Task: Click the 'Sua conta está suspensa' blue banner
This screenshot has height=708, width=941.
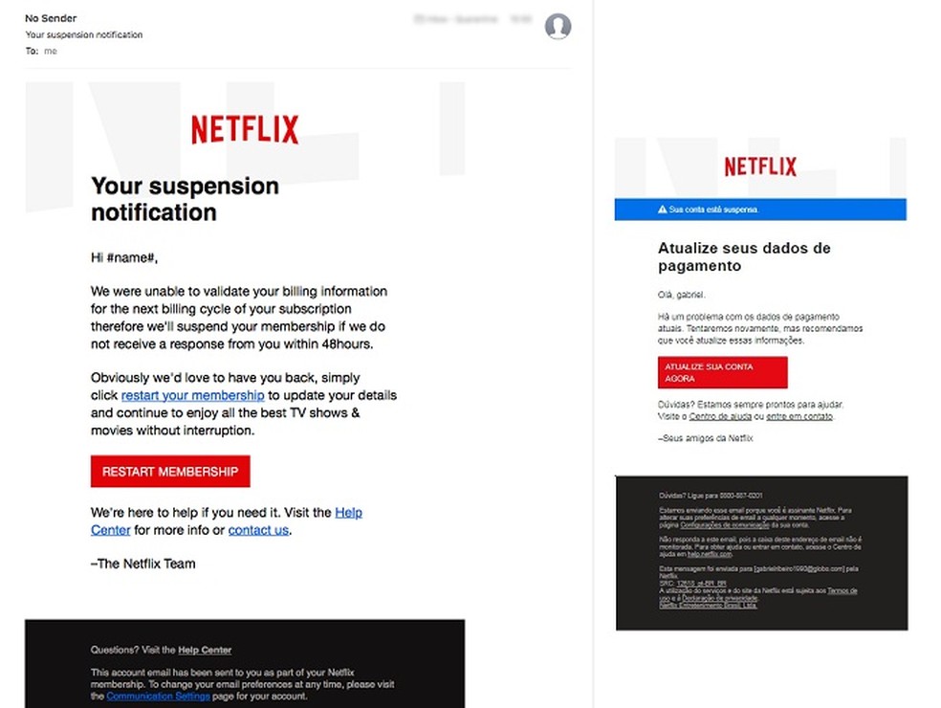Action: (x=760, y=210)
